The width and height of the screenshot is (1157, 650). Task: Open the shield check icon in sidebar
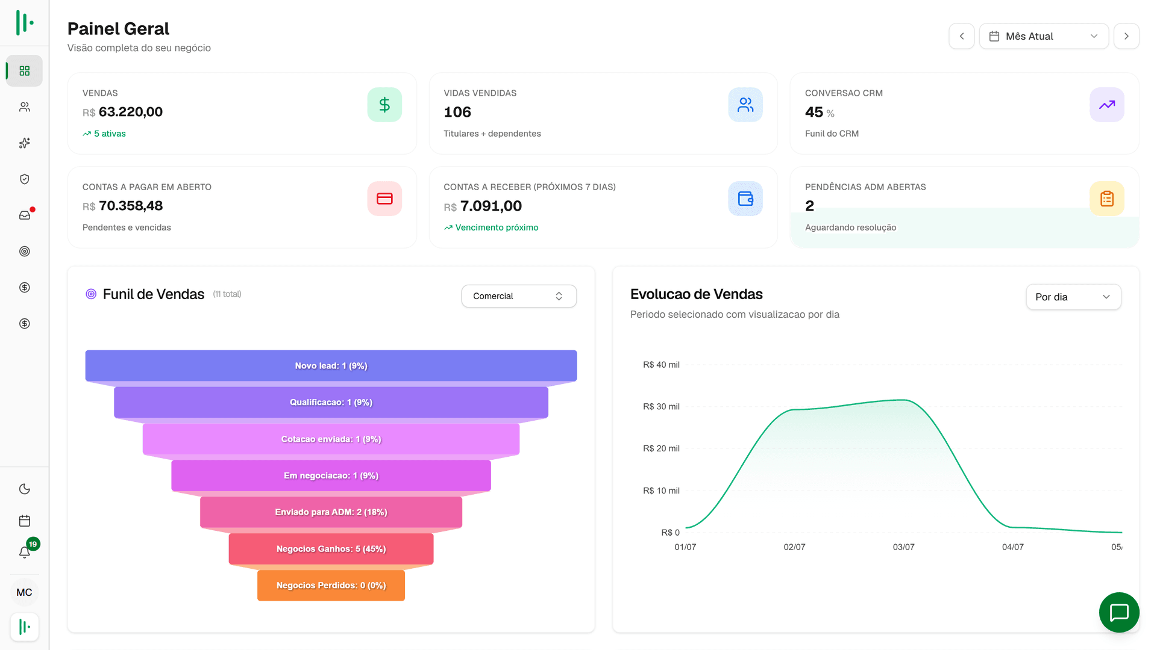24,179
